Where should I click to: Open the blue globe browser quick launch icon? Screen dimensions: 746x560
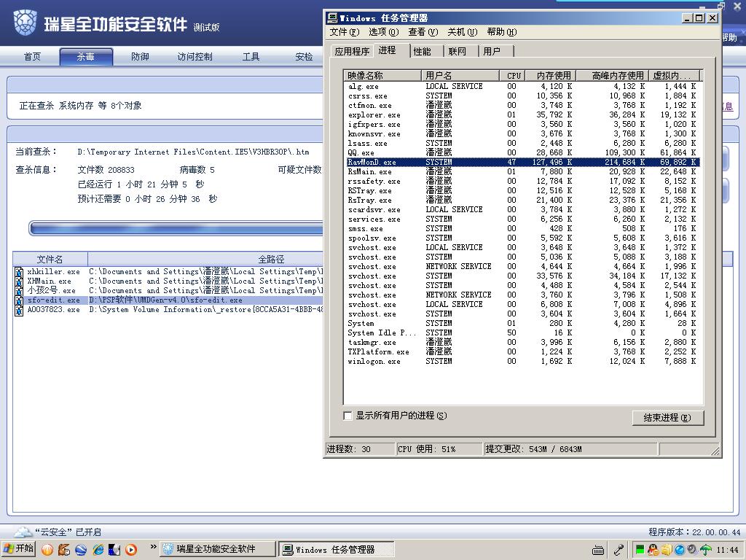[x=81, y=550]
